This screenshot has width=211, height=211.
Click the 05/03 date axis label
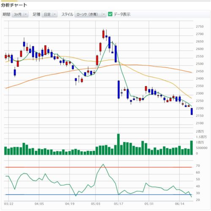95,204
